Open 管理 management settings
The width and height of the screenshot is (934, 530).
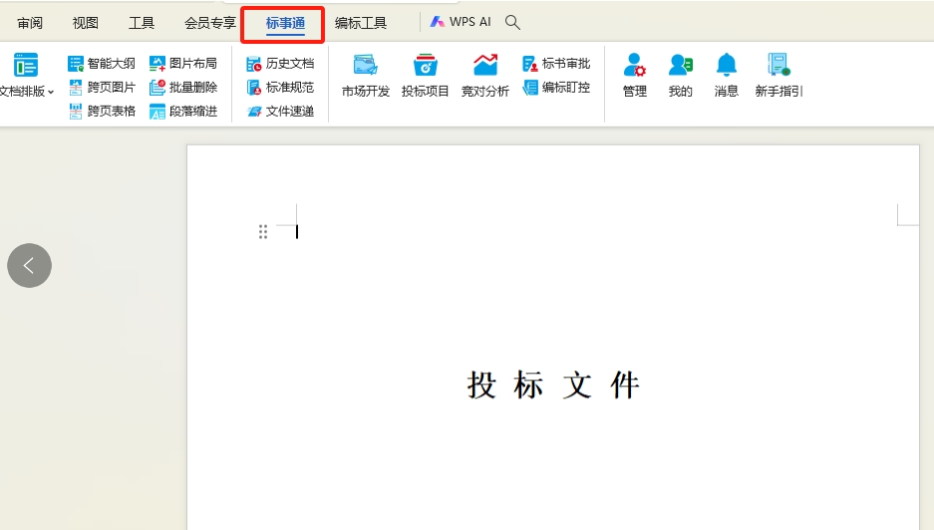[634, 75]
